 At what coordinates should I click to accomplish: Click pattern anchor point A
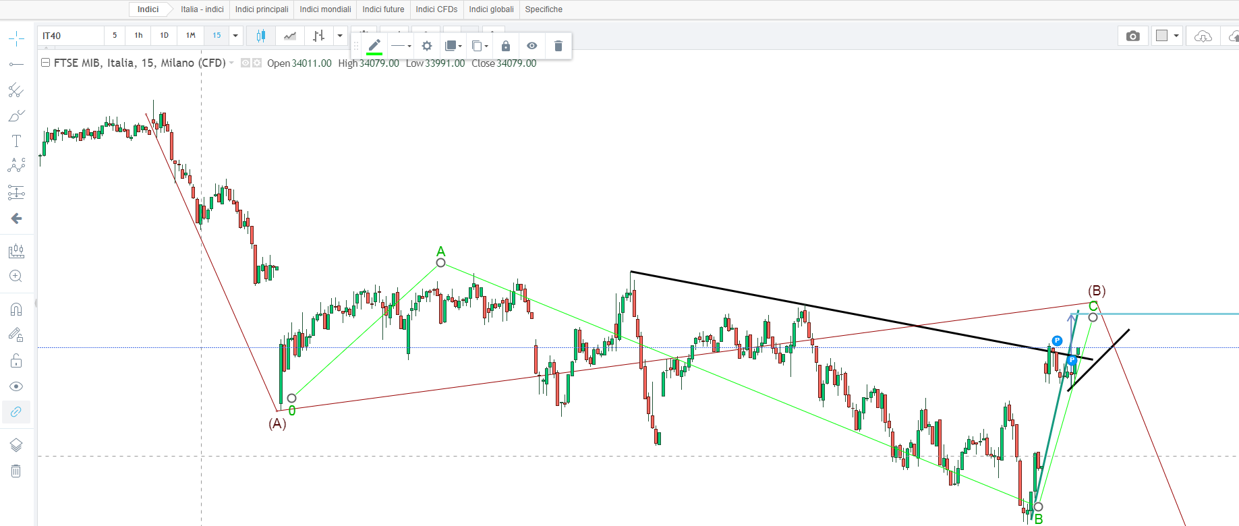pos(440,263)
